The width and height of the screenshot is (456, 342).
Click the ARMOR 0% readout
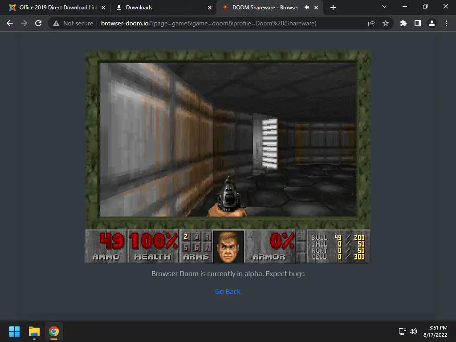click(x=270, y=246)
